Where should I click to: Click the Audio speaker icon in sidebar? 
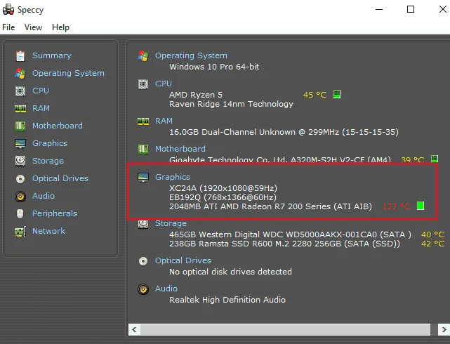coord(20,197)
